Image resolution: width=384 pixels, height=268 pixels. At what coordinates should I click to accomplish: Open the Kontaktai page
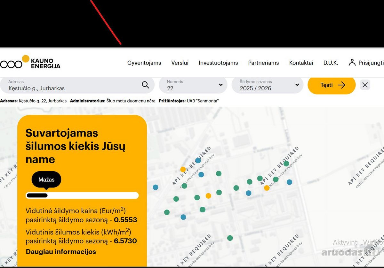301,63
